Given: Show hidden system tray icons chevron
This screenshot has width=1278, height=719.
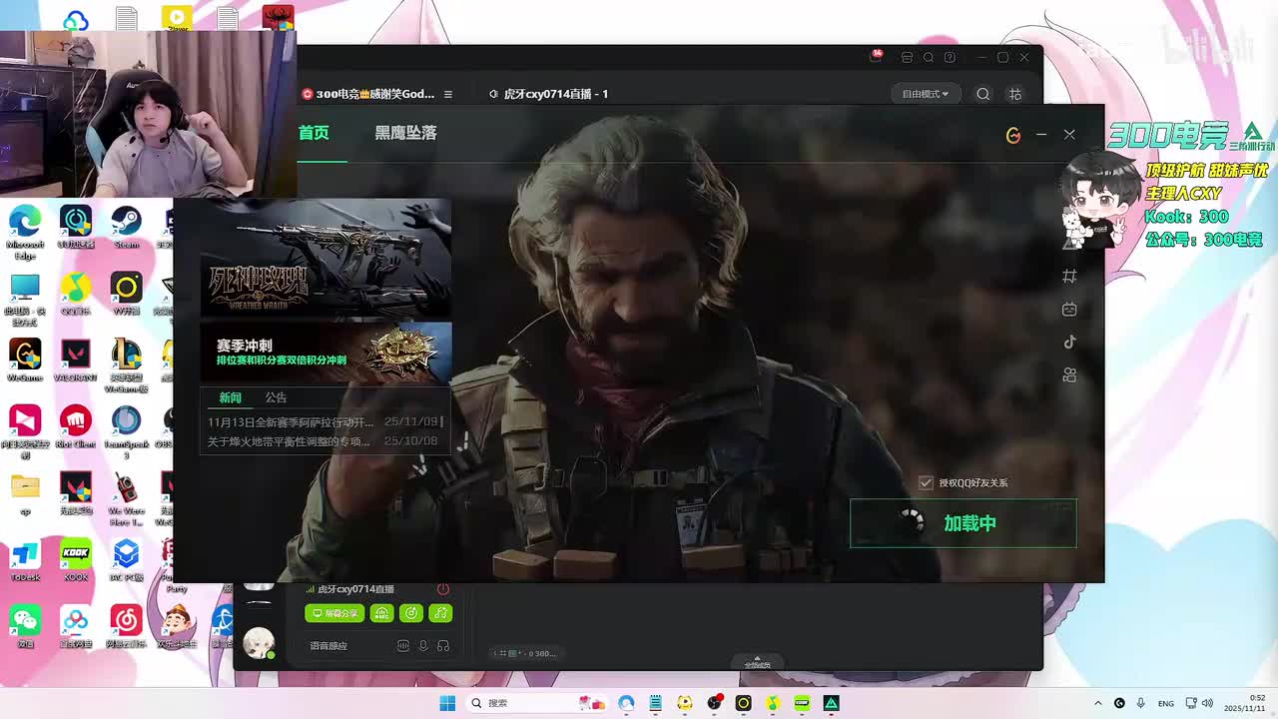Looking at the screenshot, I should click(1098, 703).
